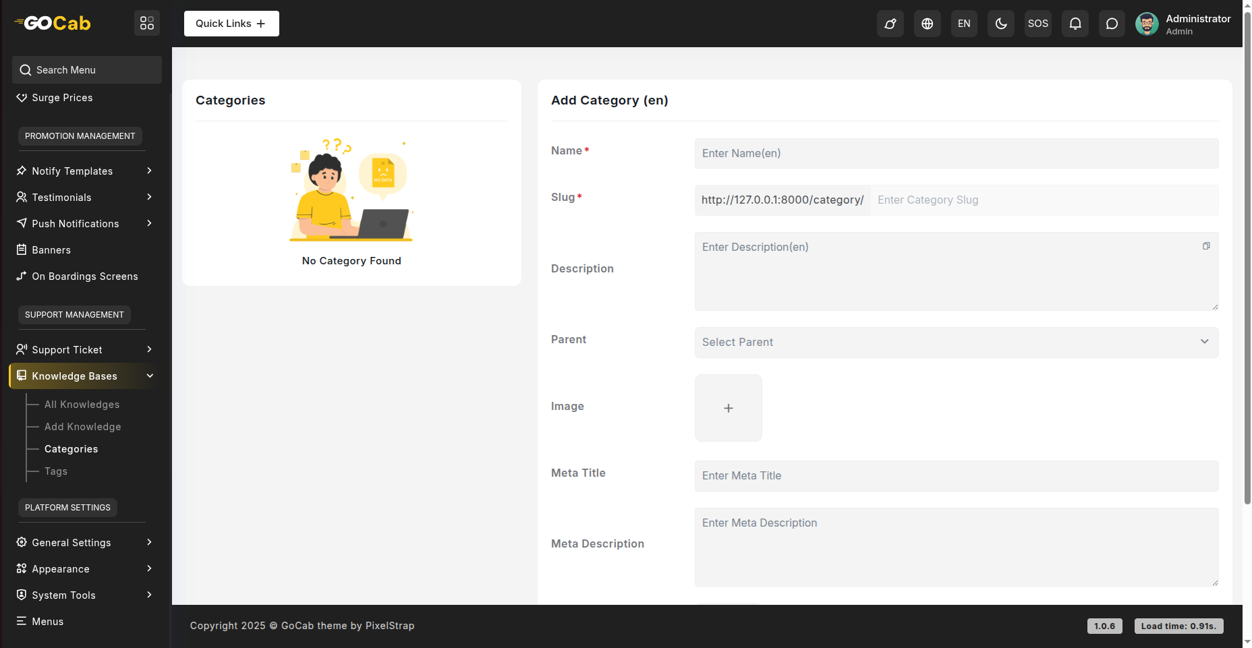Collapse the Knowledge Bases menu

(84, 376)
